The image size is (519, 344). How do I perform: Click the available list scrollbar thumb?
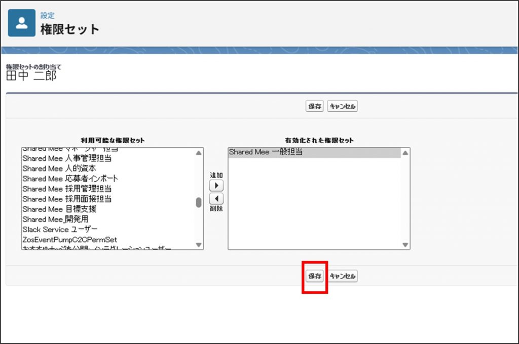199,202
